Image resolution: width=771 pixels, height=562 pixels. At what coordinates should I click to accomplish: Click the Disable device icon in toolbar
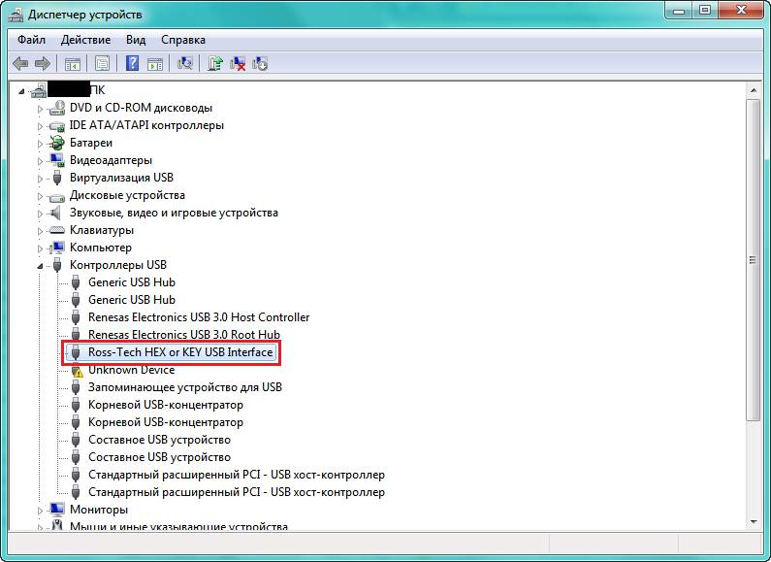coord(260,64)
